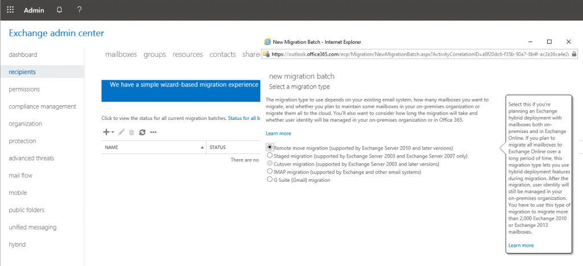Screen dimensions: 583x266
Task: Click 'Select a migration type' text
Action: coord(299,86)
